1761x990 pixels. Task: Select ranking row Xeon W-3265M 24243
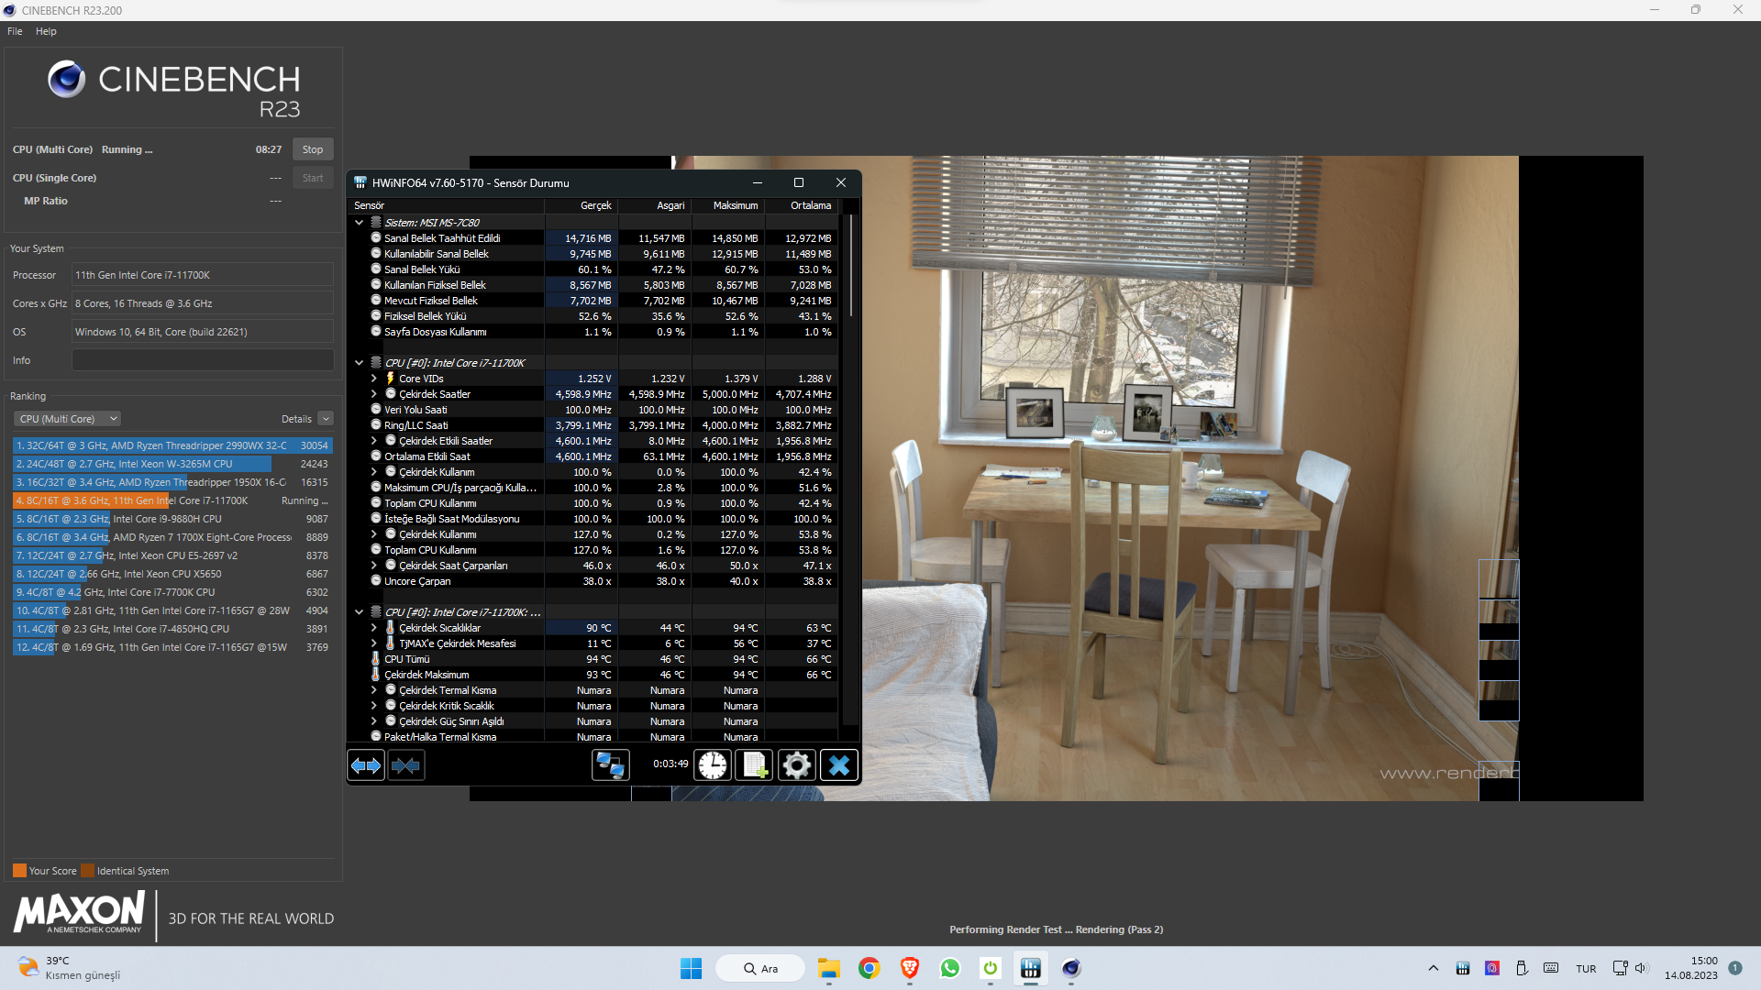tap(172, 464)
